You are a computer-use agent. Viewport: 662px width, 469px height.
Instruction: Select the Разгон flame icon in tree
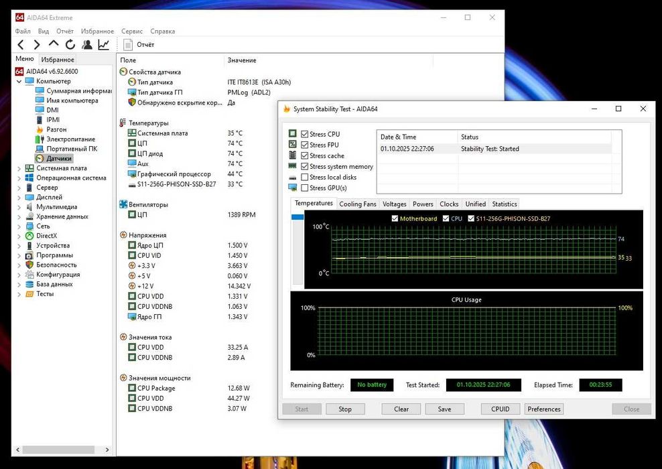click(x=40, y=129)
